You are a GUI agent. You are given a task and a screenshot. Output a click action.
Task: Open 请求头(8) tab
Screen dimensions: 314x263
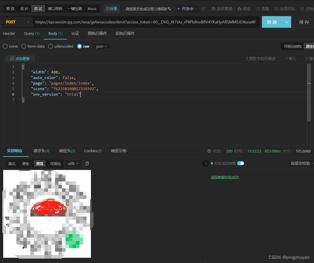click(42, 151)
